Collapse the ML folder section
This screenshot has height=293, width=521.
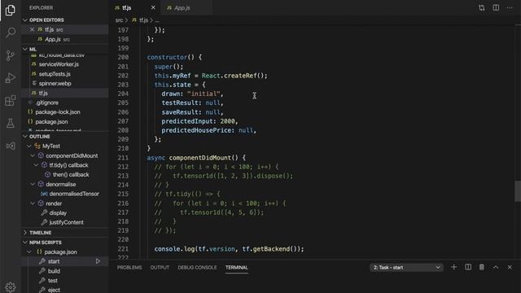[25, 49]
